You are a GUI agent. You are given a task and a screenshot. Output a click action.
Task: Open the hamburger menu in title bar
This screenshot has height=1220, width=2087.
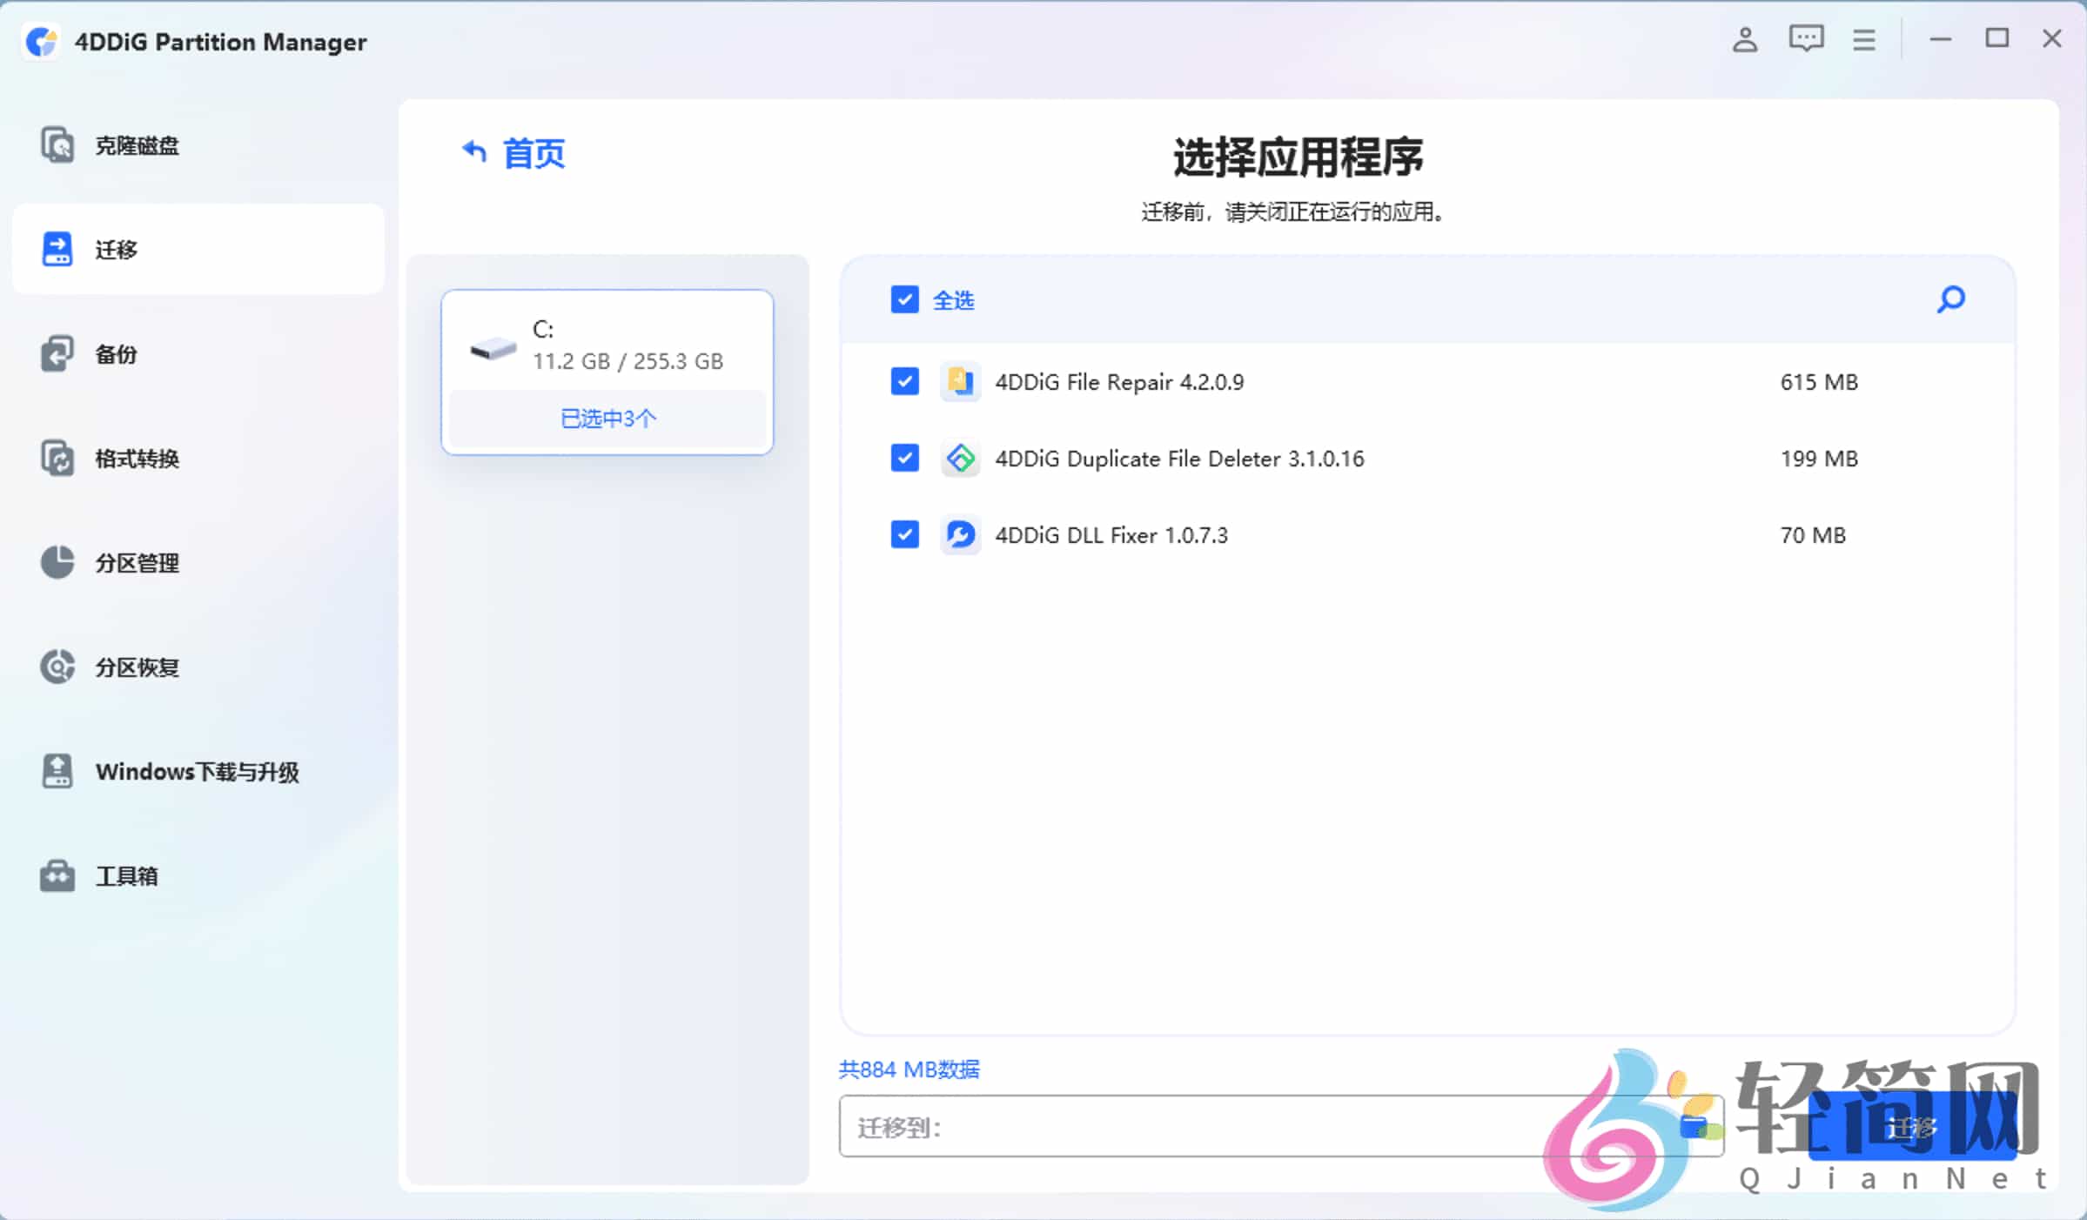point(1863,39)
